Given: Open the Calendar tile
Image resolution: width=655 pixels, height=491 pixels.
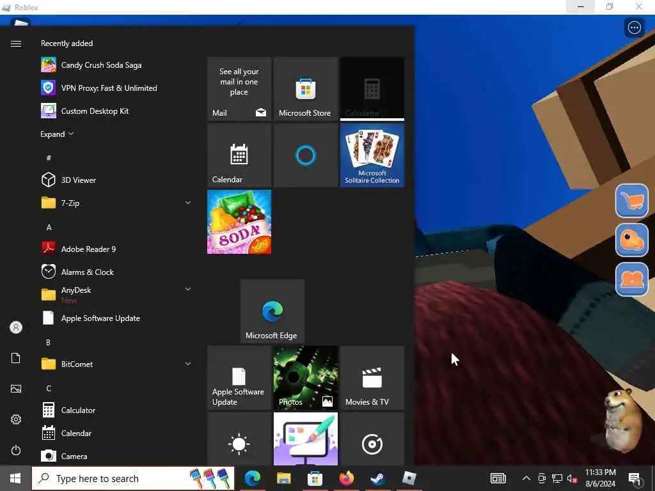Looking at the screenshot, I should [x=239, y=155].
